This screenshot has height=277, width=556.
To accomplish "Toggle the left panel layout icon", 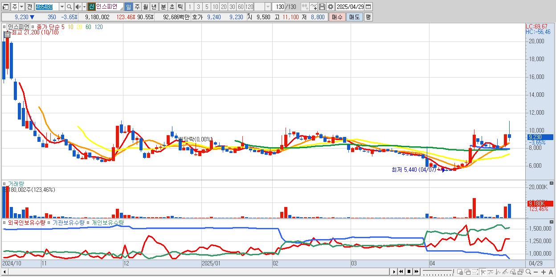I will [x=5, y=7].
